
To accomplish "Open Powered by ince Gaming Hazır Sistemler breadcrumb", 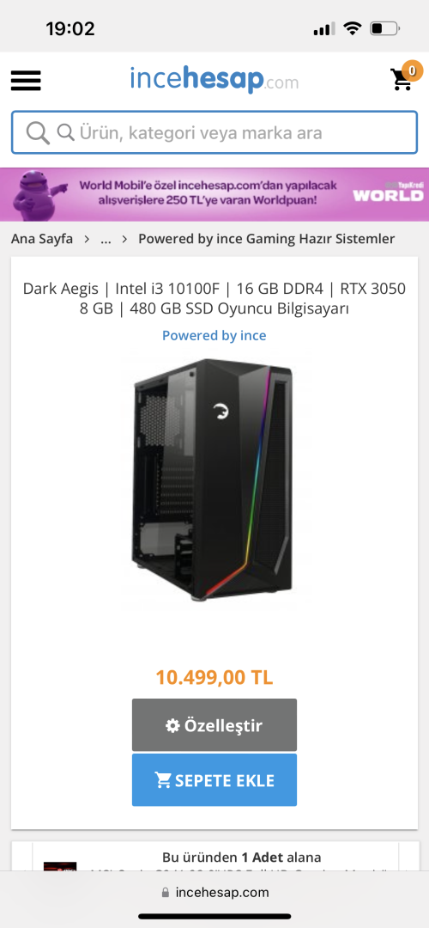I will click(267, 239).
